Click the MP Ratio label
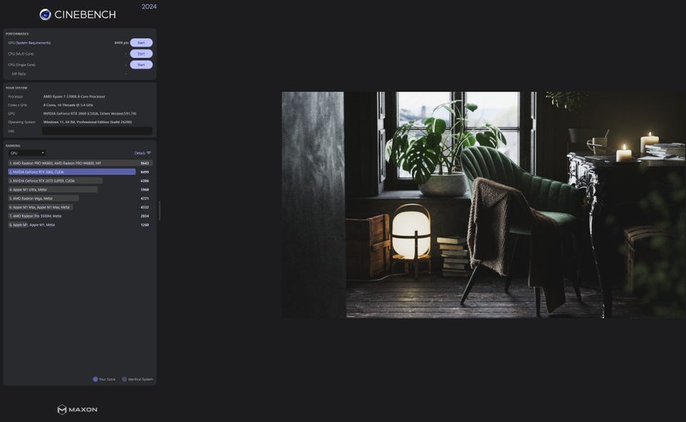The image size is (686, 422). point(19,74)
